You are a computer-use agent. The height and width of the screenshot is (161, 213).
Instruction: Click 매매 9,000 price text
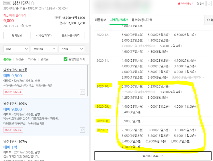13,109
